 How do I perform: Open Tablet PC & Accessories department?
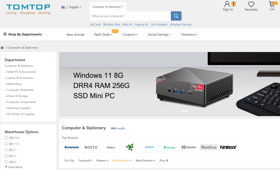click(21, 72)
